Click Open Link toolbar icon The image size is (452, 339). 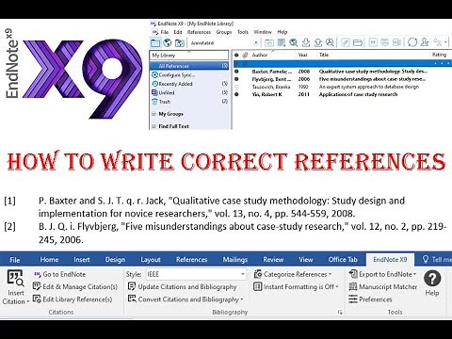point(346,42)
